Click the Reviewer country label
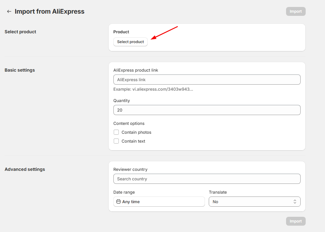 click(131, 169)
